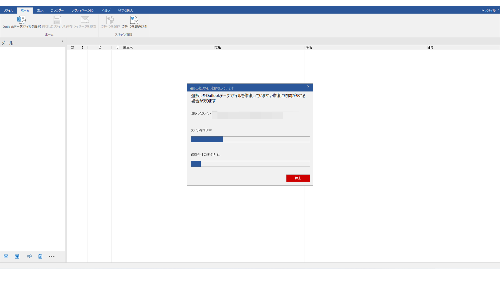Open the アクティベーション menu
This screenshot has width=500, height=281.
[x=83, y=10]
